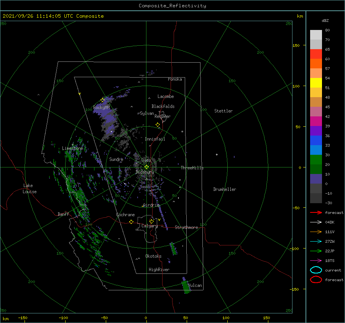The height and width of the screenshot is (323, 345).
Task: Click the dBZ legend heading
Action: [325, 20]
